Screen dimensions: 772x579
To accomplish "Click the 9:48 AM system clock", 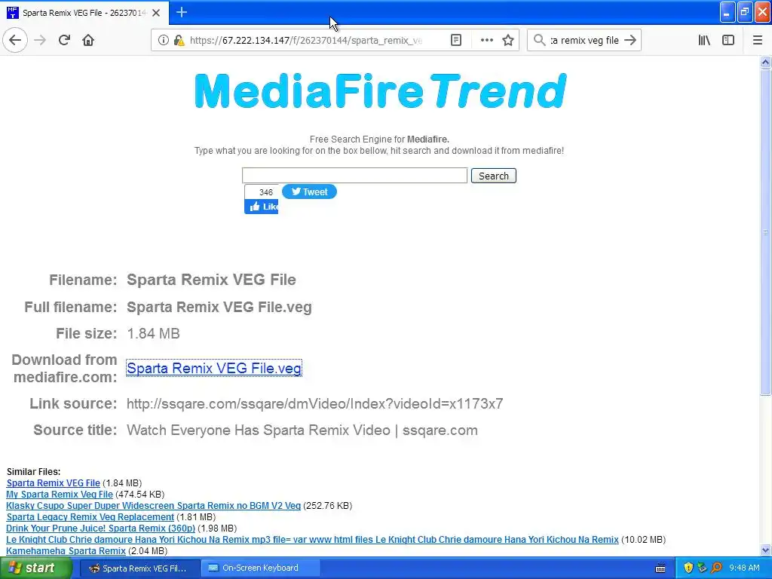I will [744, 568].
